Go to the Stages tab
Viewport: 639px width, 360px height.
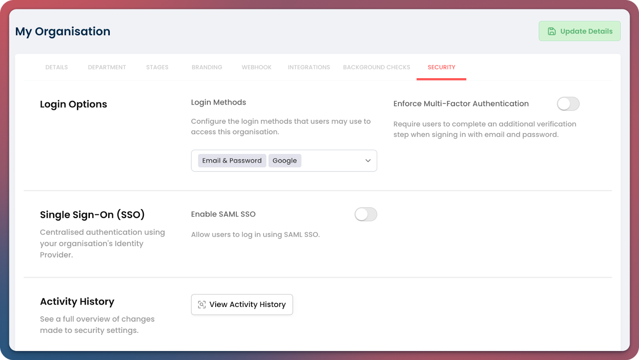click(157, 67)
